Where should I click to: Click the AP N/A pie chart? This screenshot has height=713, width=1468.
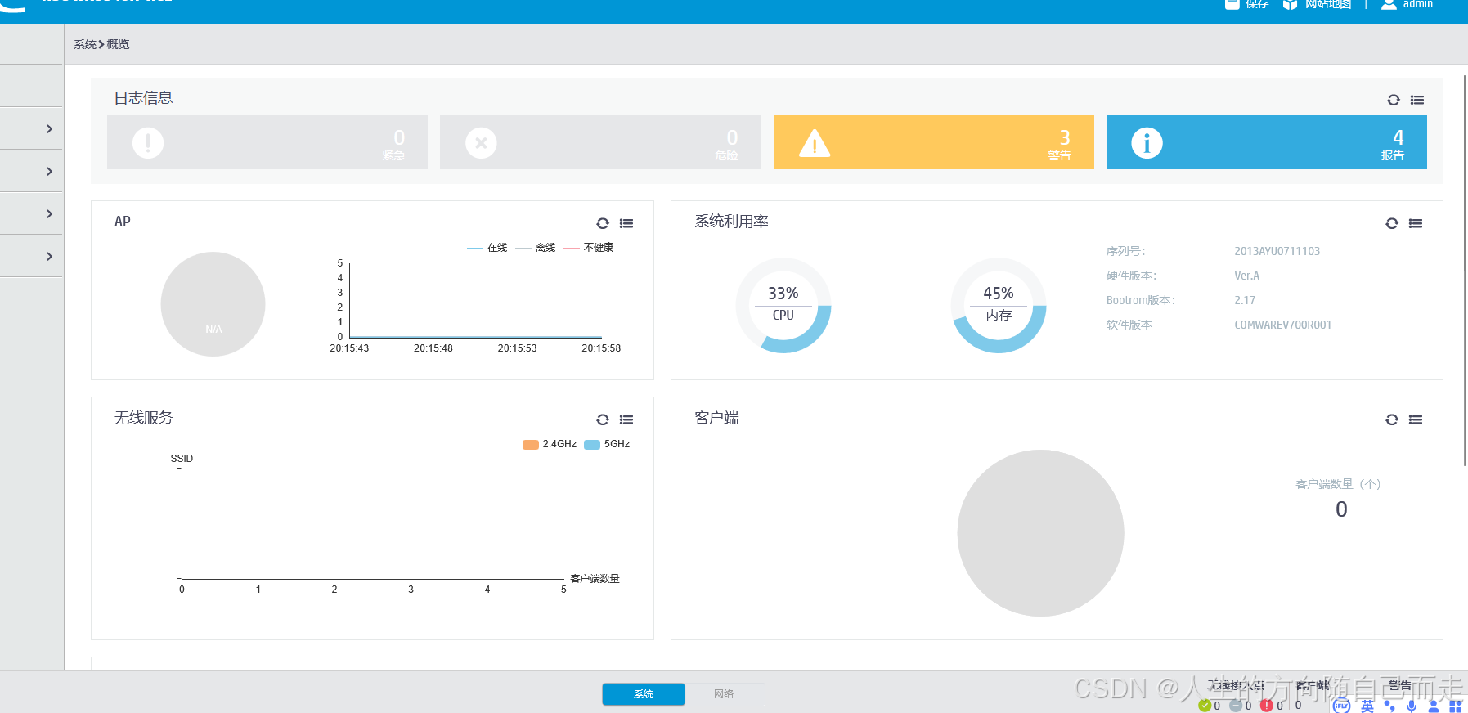click(213, 304)
